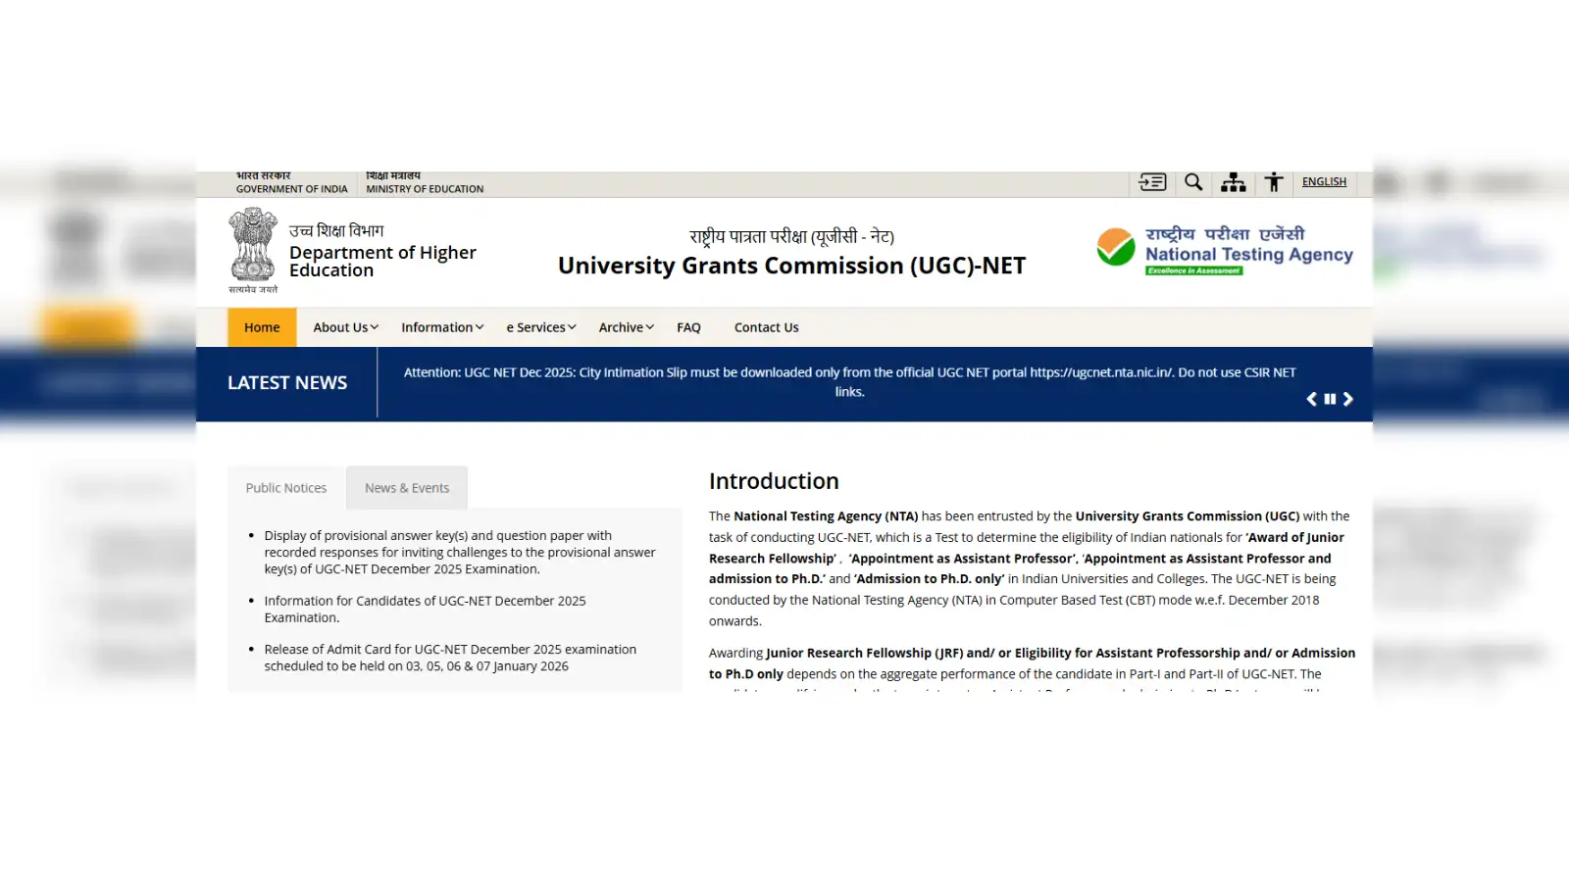Open the search magnifier icon
This screenshot has height=882, width=1569.
[x=1193, y=182]
